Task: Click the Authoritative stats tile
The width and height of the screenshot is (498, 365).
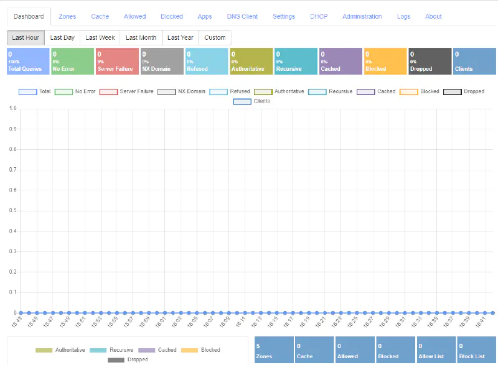Action: coord(251,61)
